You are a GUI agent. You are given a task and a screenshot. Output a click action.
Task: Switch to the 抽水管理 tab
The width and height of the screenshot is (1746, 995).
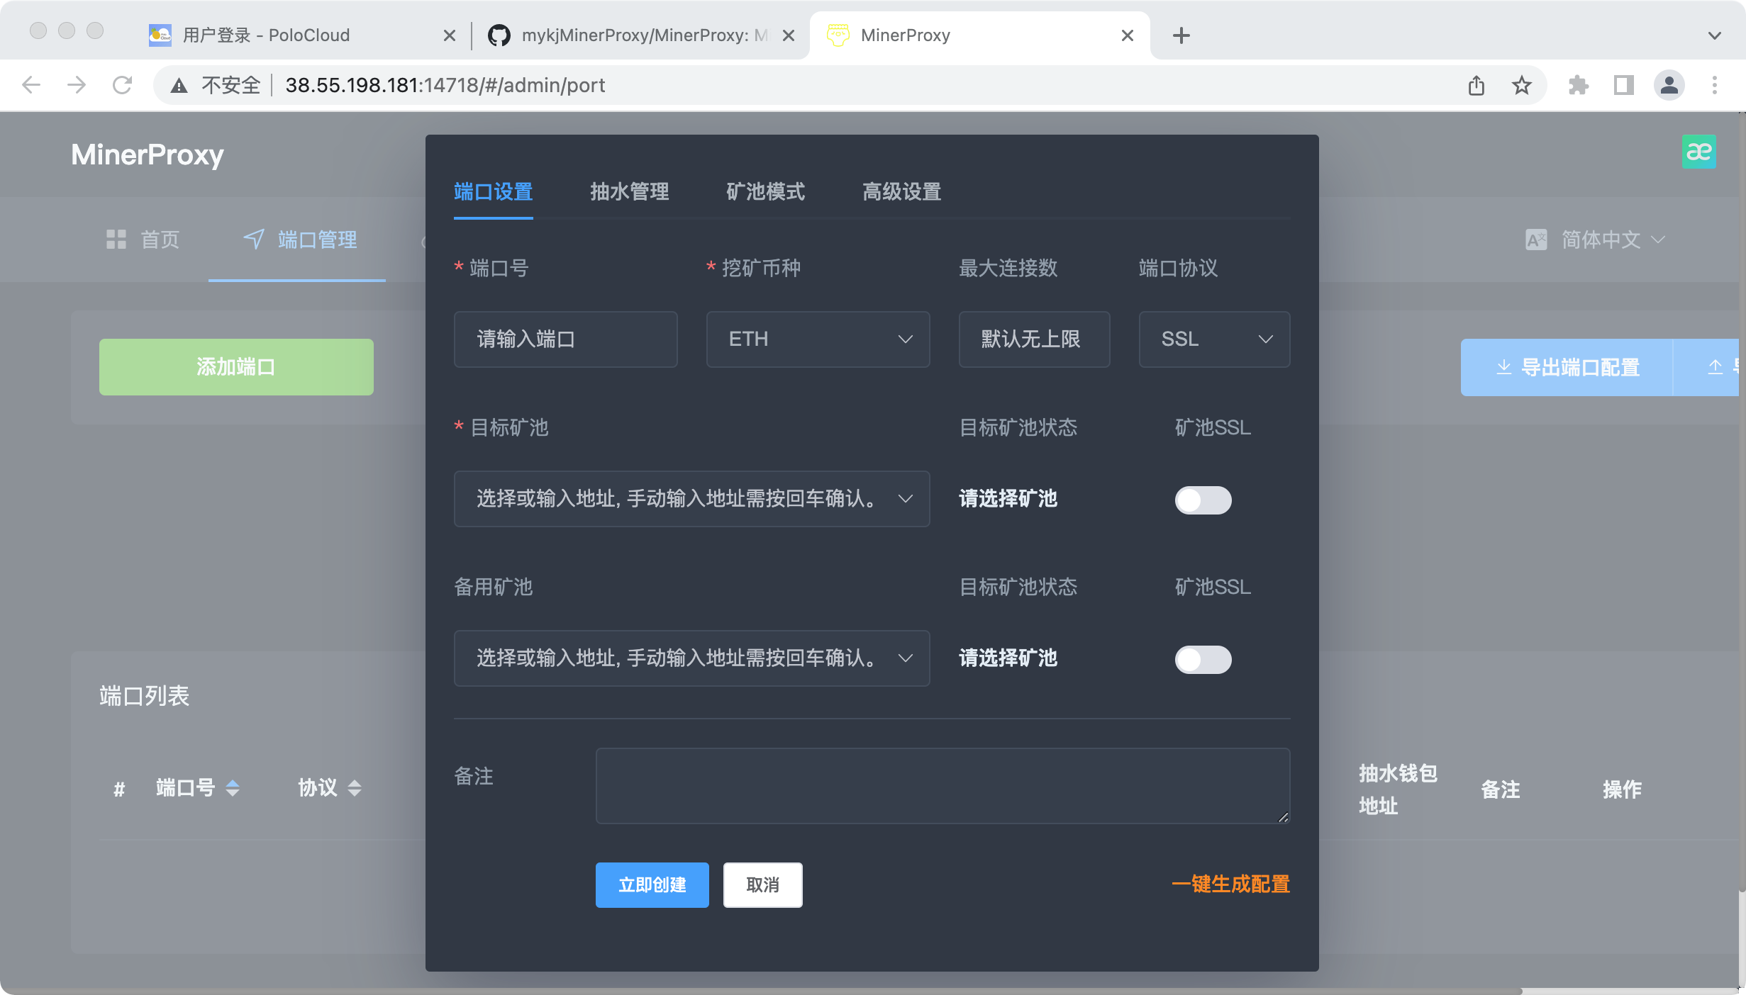(630, 192)
